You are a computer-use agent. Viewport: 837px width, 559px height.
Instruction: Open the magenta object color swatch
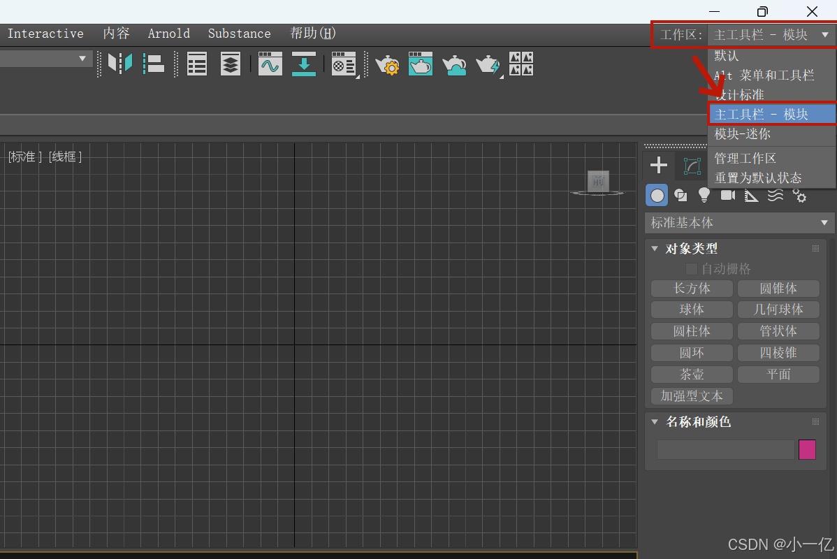tap(807, 449)
